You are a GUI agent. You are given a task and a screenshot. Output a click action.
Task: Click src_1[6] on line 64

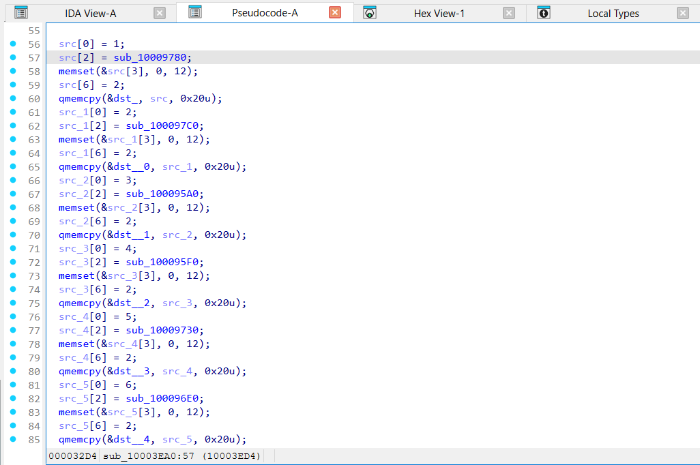click(83, 153)
